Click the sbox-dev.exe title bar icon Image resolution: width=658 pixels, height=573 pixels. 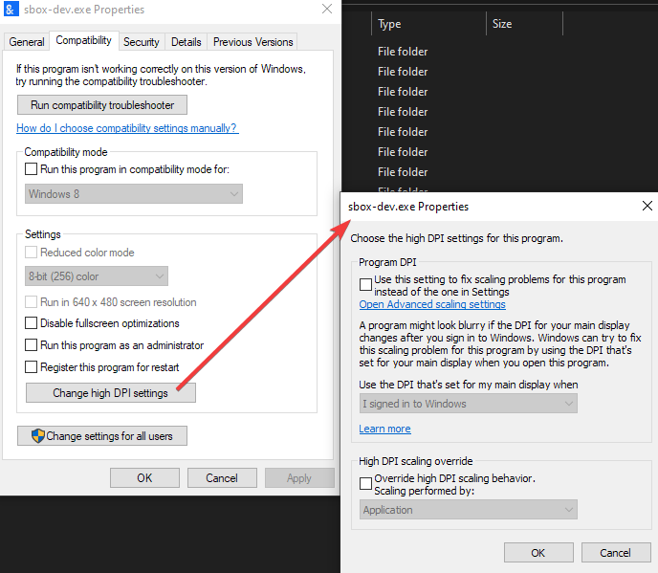tap(11, 9)
